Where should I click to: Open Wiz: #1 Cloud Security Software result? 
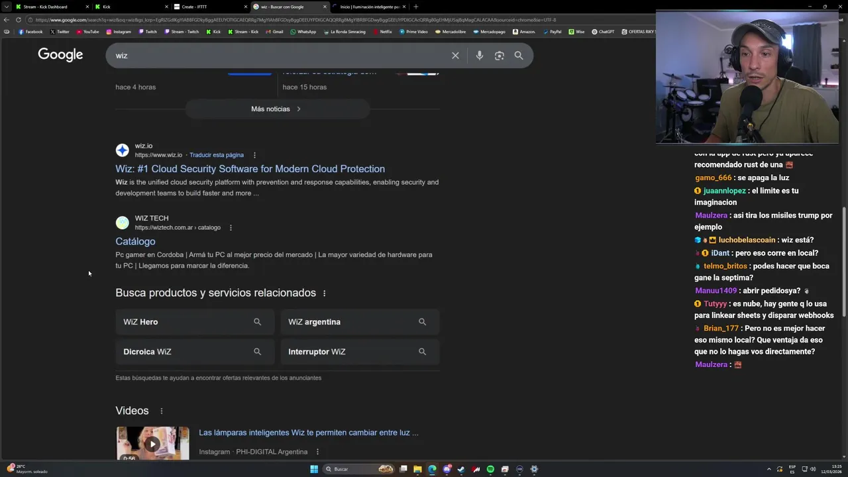tap(250, 169)
